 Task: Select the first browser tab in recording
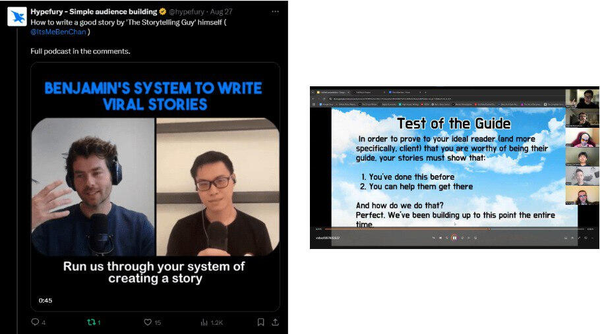coord(333,92)
